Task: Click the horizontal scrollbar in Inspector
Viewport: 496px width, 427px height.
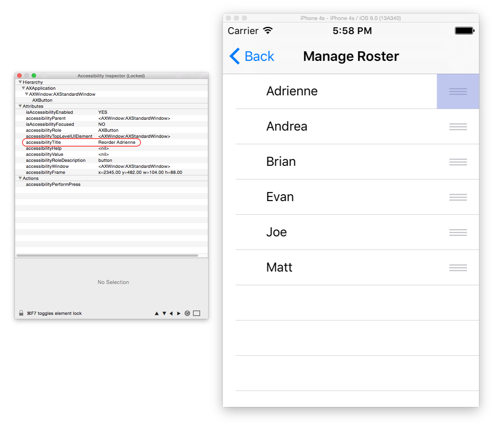Action: point(107,255)
